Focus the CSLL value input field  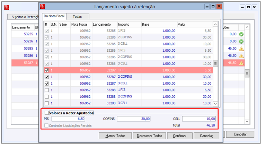coord(199,119)
